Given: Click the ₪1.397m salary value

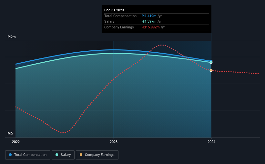Looking at the screenshot, I should pyautogui.click(x=149, y=22).
